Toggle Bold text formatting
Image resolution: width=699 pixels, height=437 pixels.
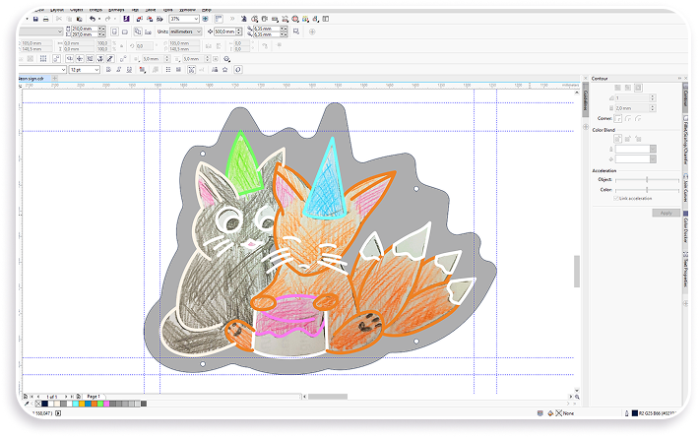click(108, 70)
